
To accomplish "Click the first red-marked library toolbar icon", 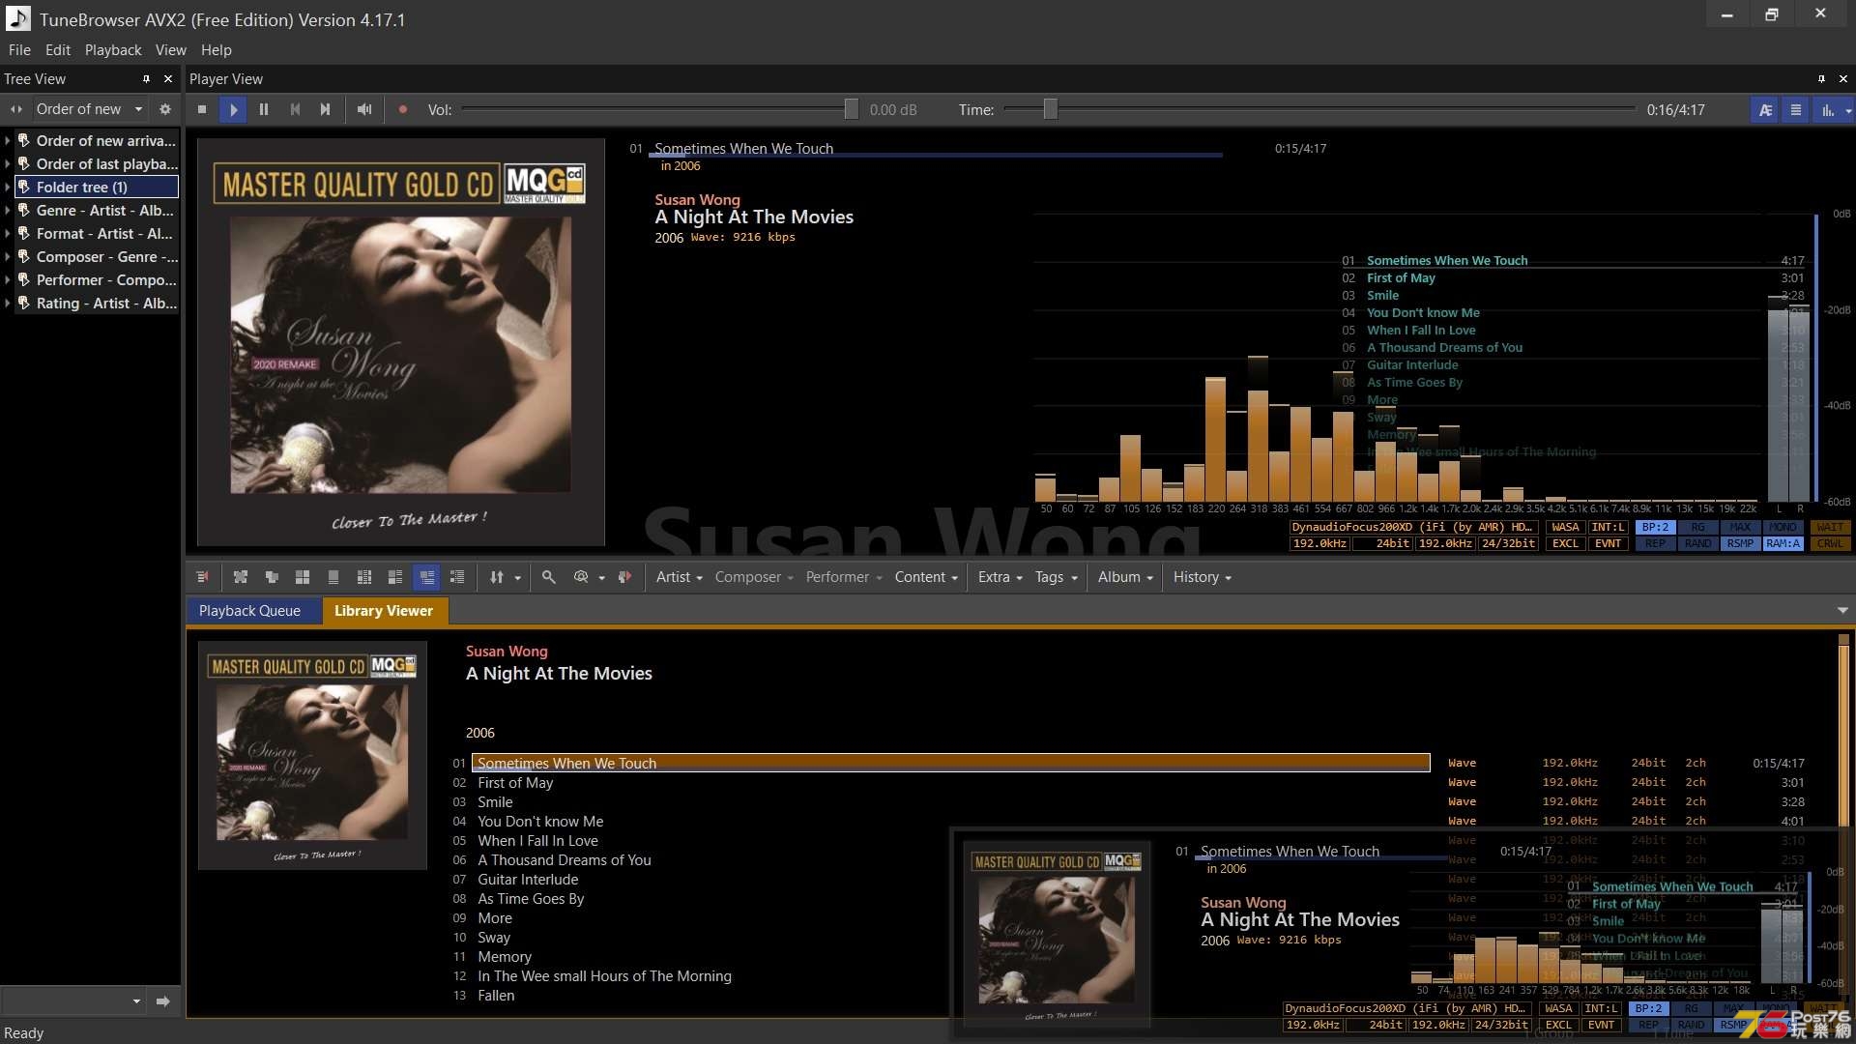I will click(x=203, y=577).
